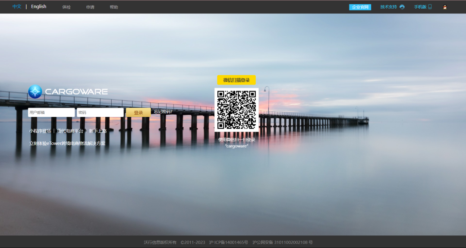Switch language to 中文
This screenshot has height=248, width=466.
tap(17, 7)
